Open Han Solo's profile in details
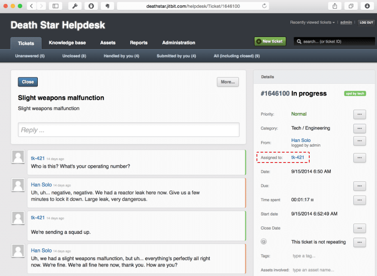Image resolution: width=377 pixels, height=276 pixels. [x=301, y=140]
